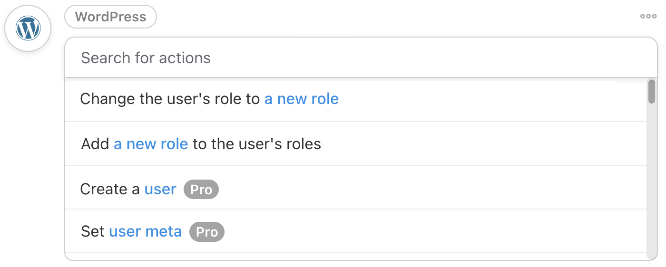Click the Pro badge beside Create a user
Viewport: 666px width, 267px height.
201,190
